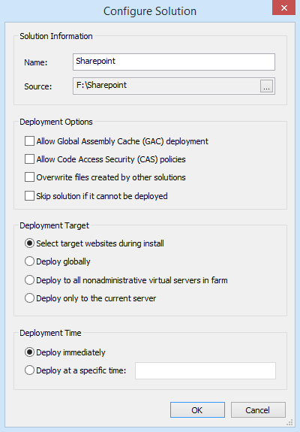
Task: Click the Solution Information group title
Action: point(56,36)
